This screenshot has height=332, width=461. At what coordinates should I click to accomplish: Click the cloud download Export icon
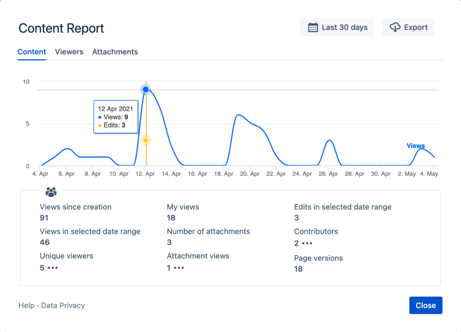[x=395, y=27]
